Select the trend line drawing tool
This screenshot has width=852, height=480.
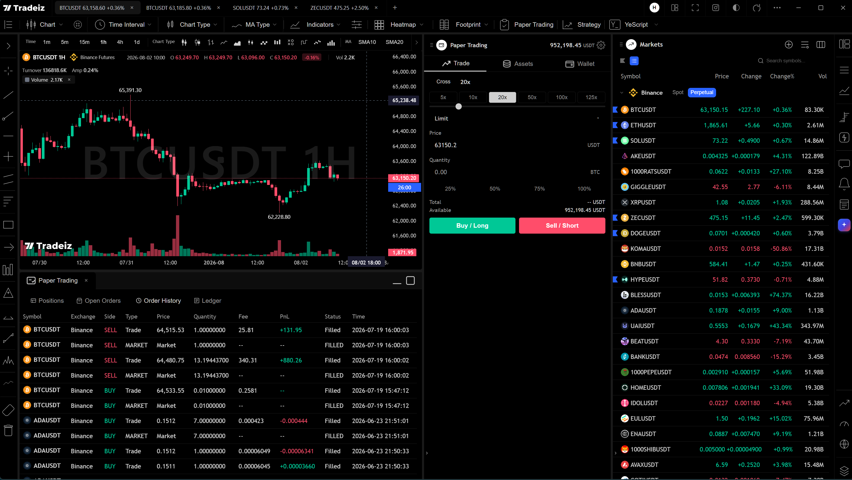8,95
